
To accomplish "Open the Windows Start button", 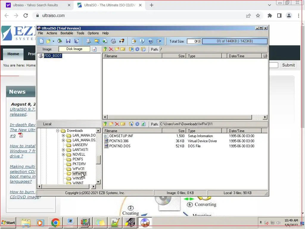I will tap(8, 222).
